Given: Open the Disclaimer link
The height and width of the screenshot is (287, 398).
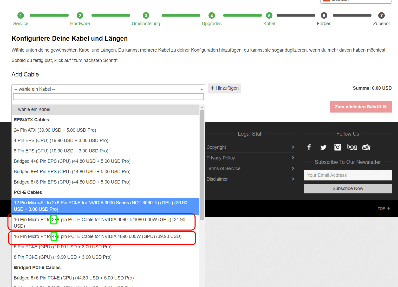Looking at the screenshot, I should click(x=217, y=179).
